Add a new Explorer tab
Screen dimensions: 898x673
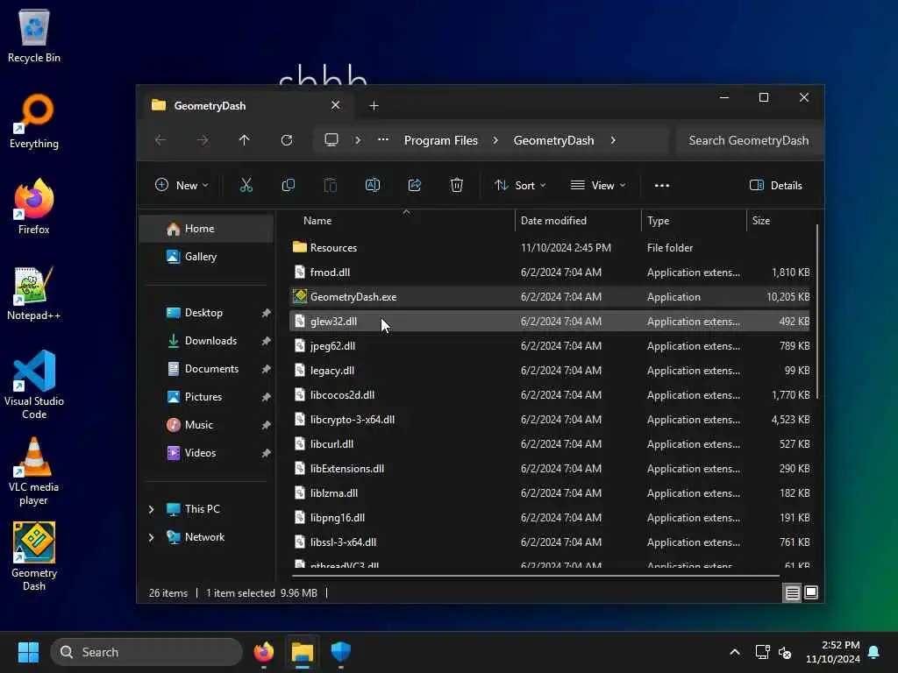click(x=374, y=106)
